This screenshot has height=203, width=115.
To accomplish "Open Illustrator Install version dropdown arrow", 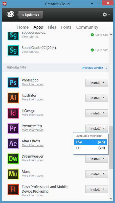I will 104,98.
